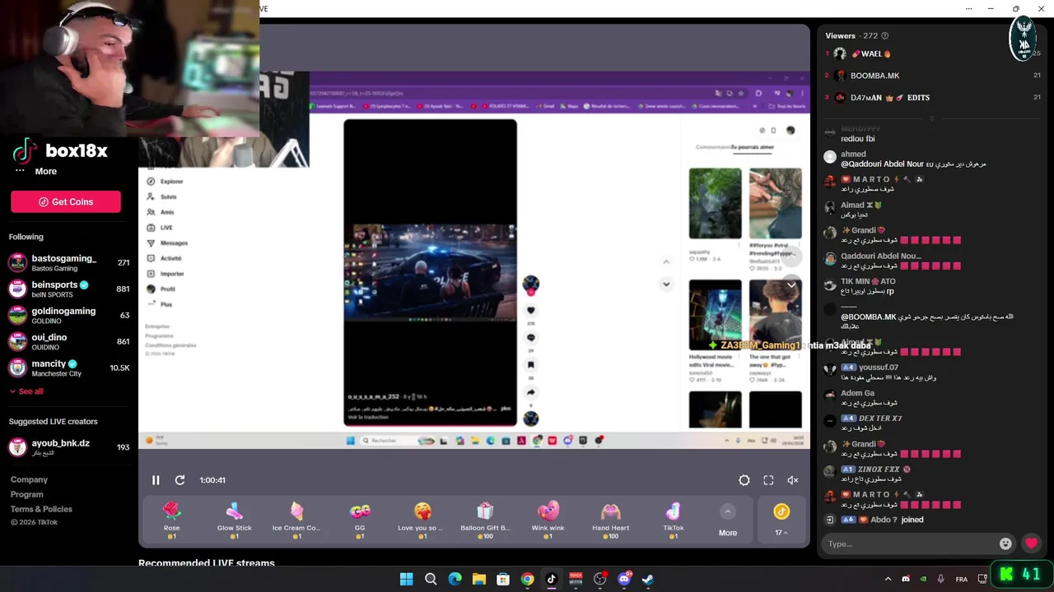1054x592 pixels.
Task: Open the stream settings gear icon
Action: tap(744, 480)
